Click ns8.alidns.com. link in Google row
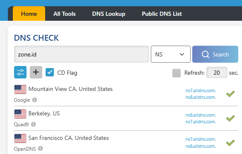This screenshot has width=242, height=154. 201,97
